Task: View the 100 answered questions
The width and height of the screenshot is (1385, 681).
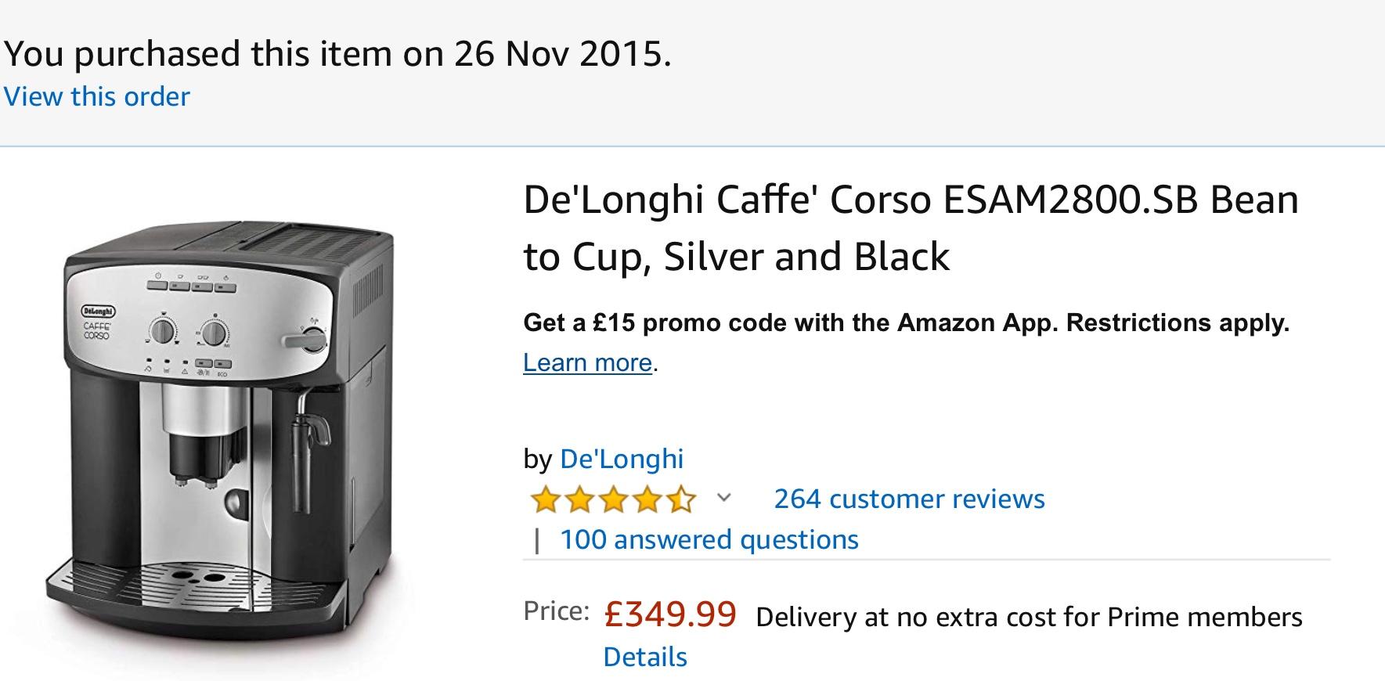Action: (709, 539)
